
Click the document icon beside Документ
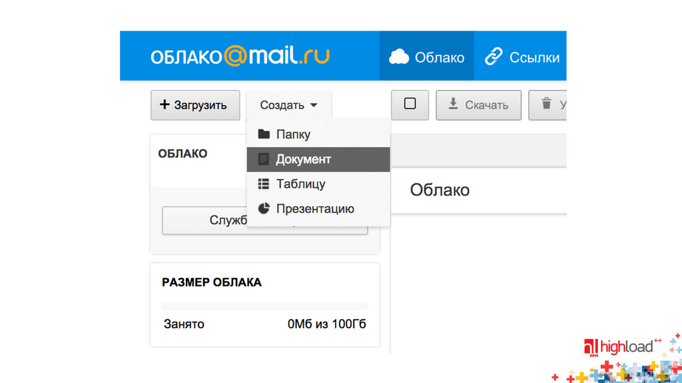(263, 159)
